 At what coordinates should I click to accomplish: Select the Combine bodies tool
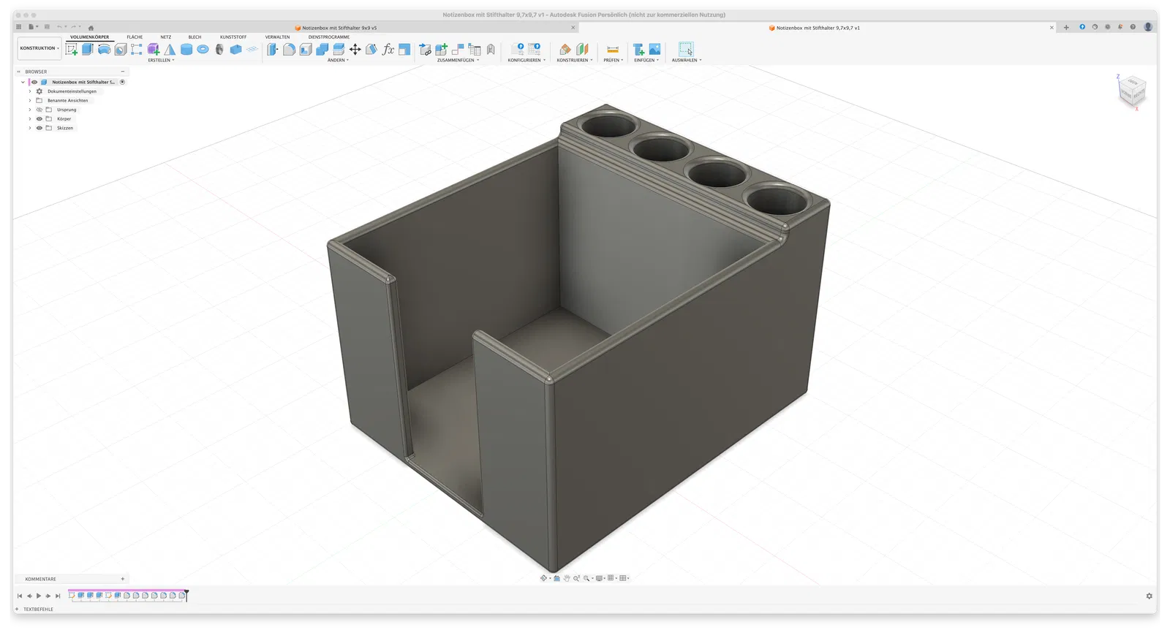(x=322, y=49)
